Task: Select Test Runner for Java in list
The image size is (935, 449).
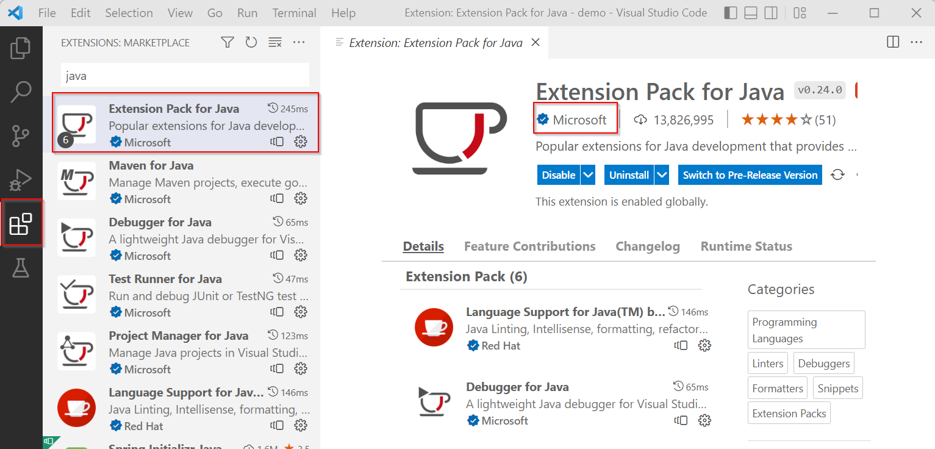Action: [182, 295]
